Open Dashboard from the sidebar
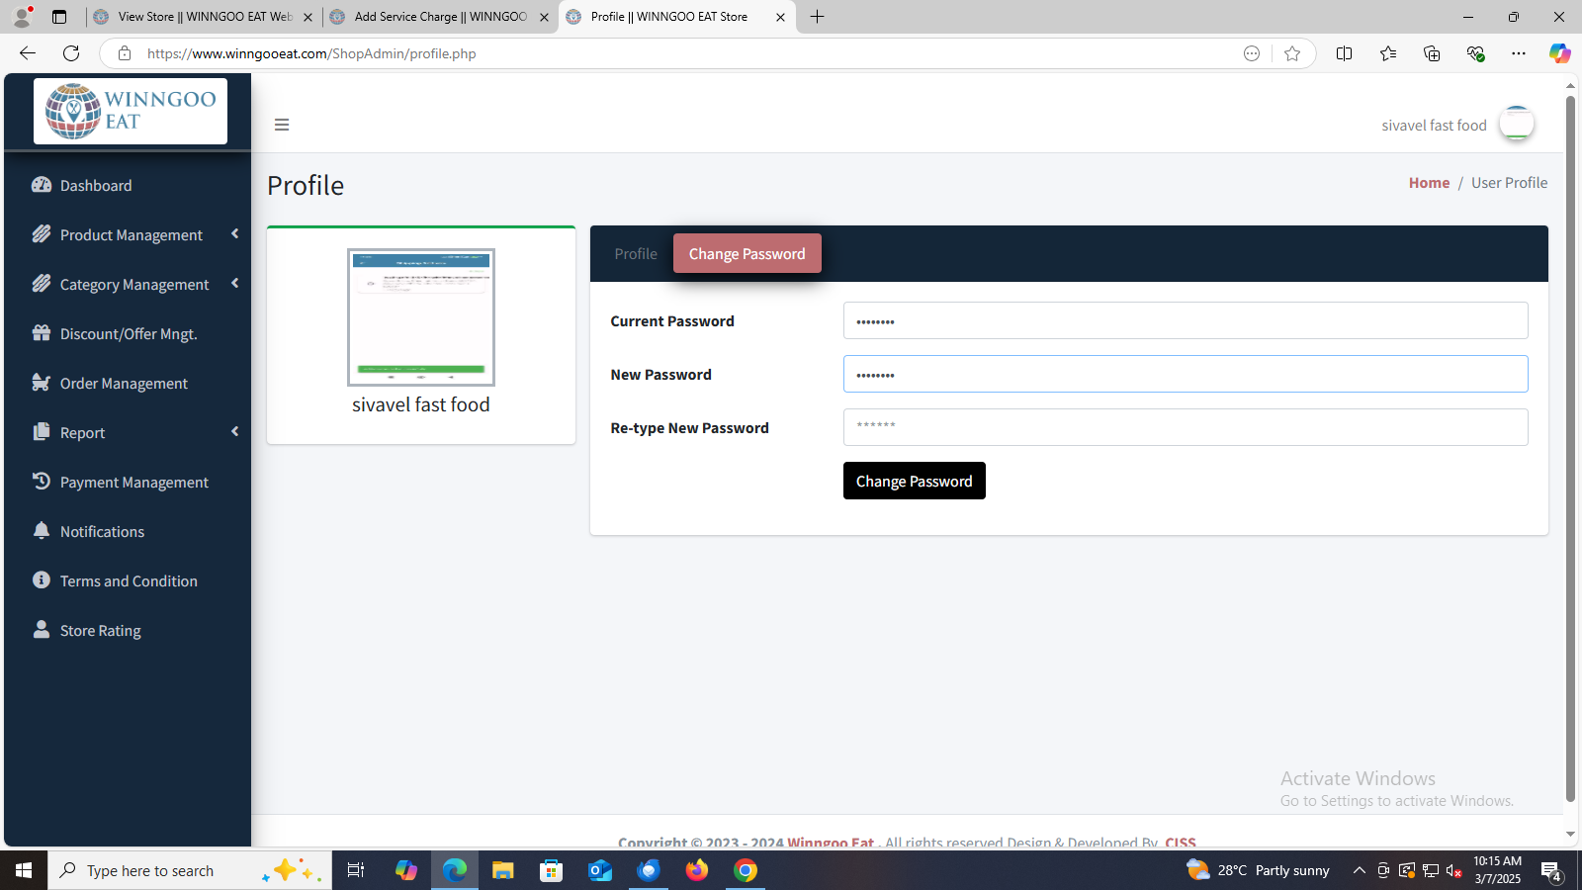1582x890 pixels. [x=95, y=186]
